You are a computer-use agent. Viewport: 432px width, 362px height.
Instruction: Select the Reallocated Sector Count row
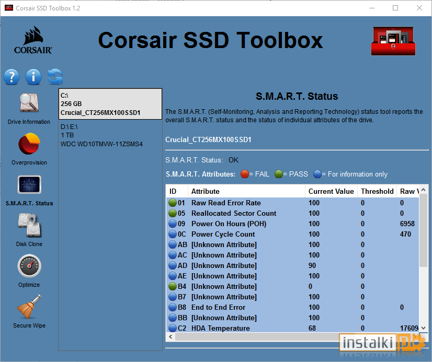(292, 213)
